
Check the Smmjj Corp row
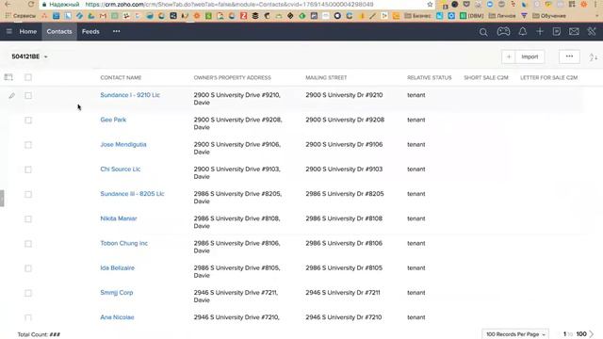(x=28, y=293)
